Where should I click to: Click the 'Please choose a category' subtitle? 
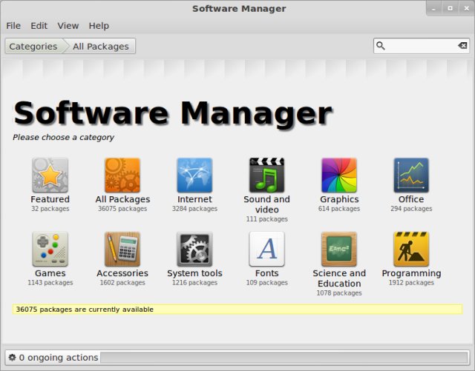point(63,137)
